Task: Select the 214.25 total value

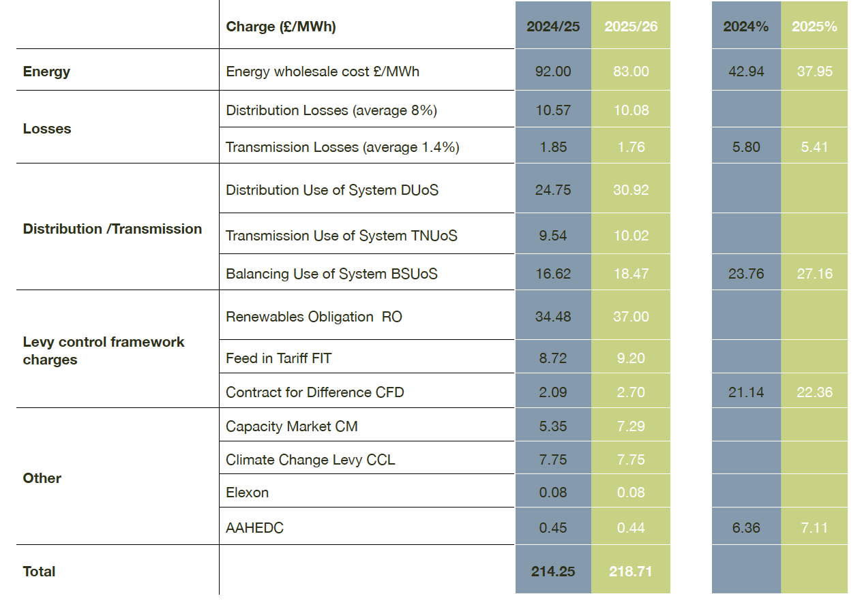Action: [x=553, y=572]
